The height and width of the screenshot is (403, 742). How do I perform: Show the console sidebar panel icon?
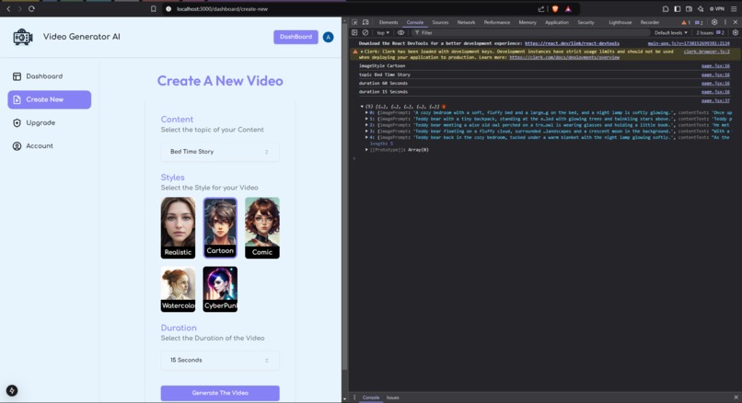coord(354,32)
